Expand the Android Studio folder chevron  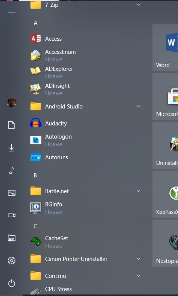point(138,106)
